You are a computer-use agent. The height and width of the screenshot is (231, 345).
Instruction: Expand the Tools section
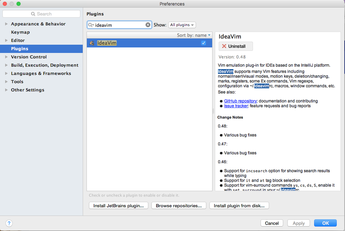coord(7,81)
